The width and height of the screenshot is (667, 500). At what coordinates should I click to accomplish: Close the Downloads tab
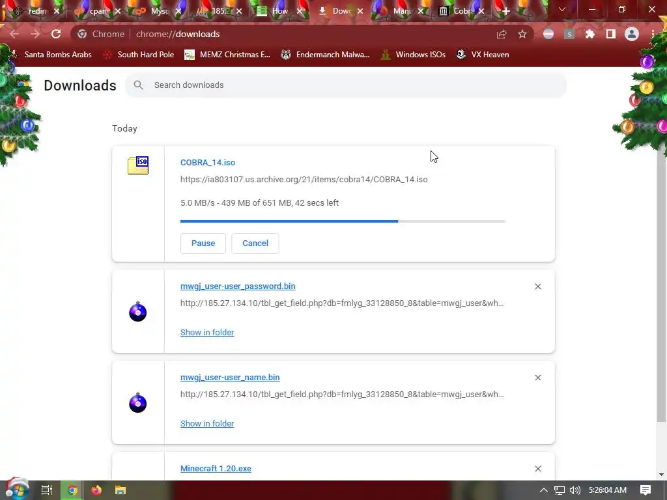pyautogui.click(x=360, y=12)
